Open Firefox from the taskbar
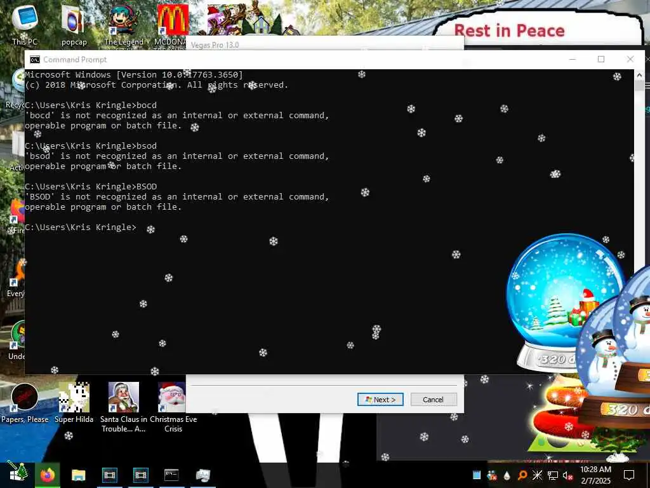650x488 pixels. point(48,475)
